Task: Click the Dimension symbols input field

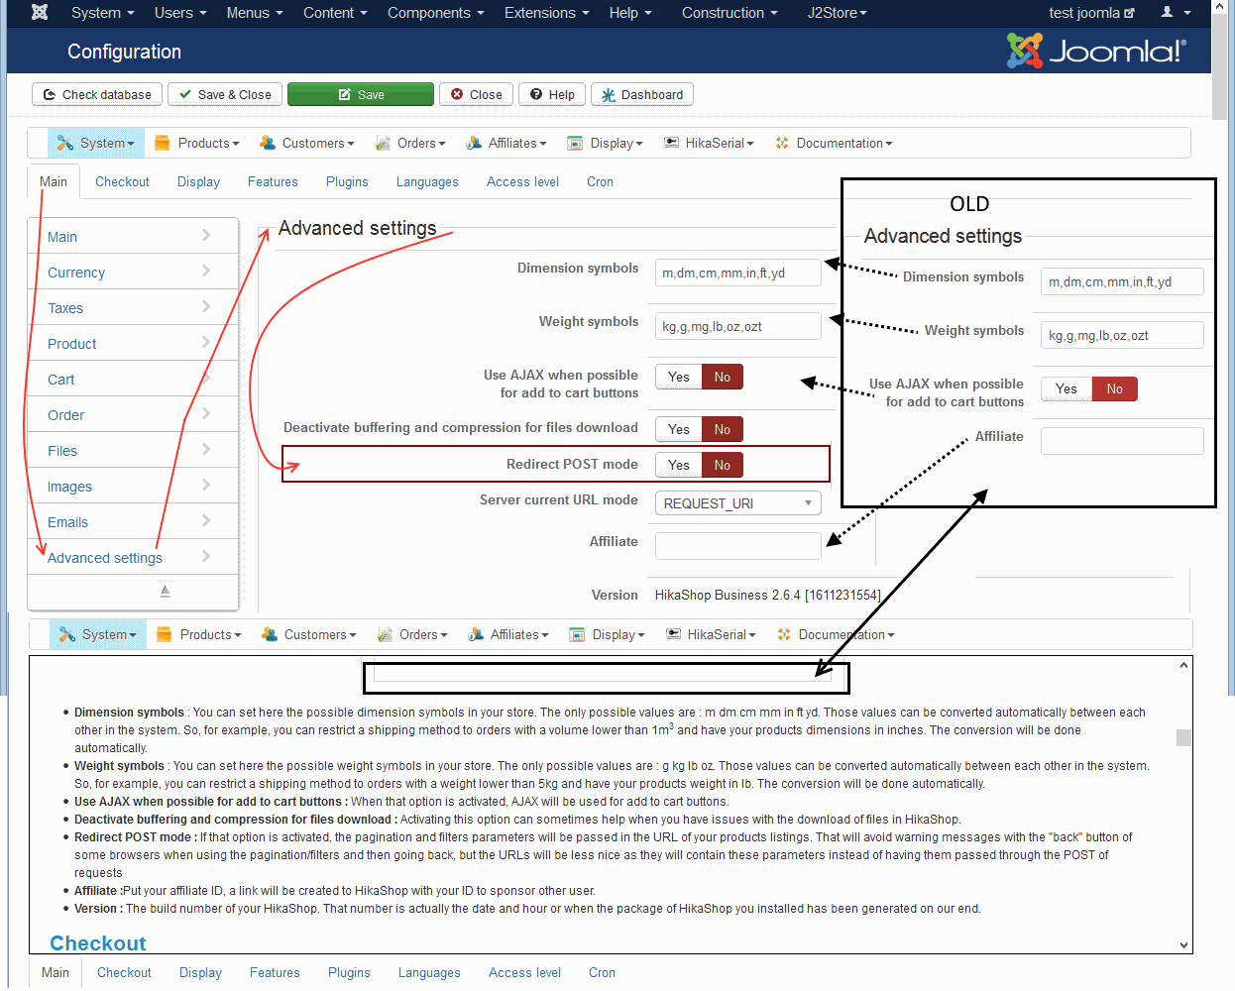Action: point(738,273)
